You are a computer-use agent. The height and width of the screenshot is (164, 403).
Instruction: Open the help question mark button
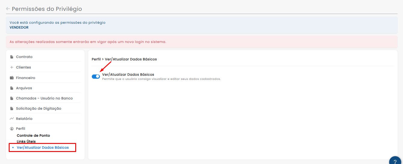tap(395, 161)
